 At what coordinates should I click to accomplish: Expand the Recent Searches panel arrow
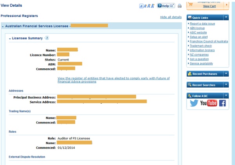point(226,85)
